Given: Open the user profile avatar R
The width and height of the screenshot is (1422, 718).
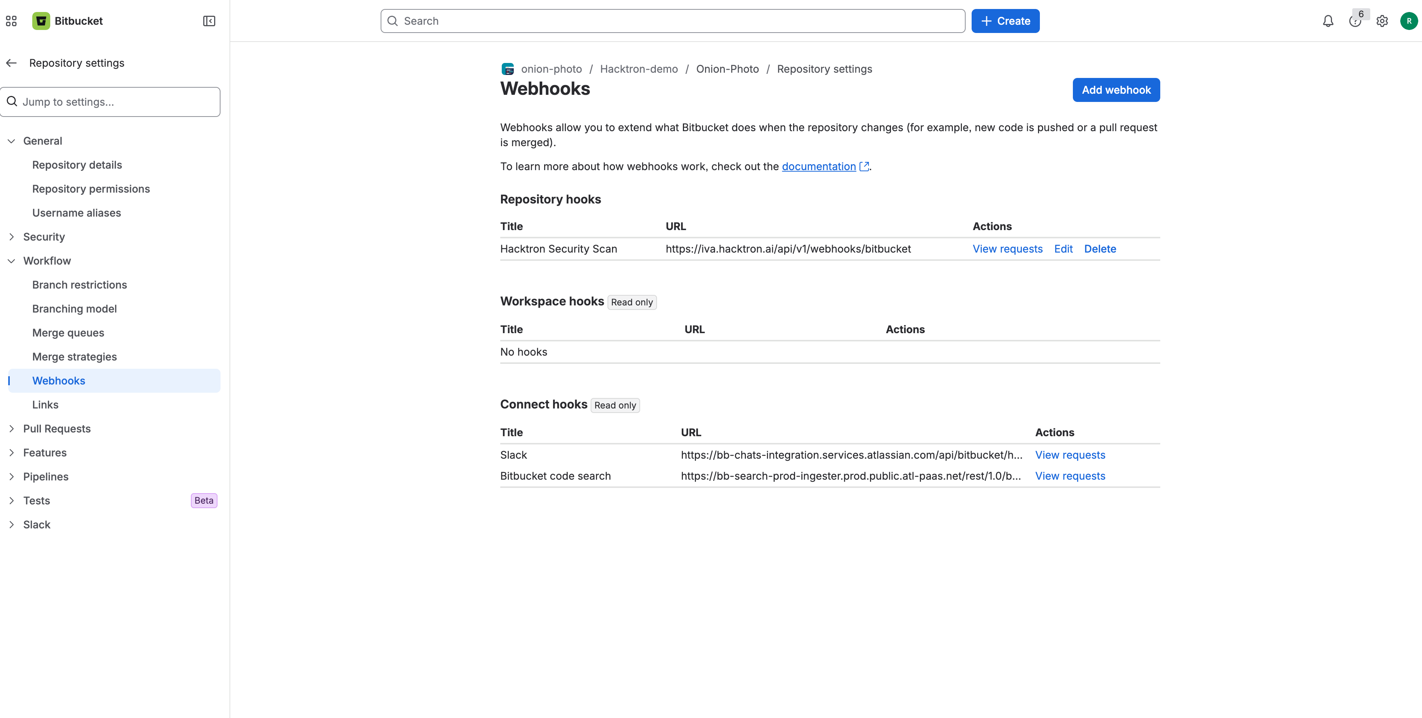Looking at the screenshot, I should coord(1409,21).
